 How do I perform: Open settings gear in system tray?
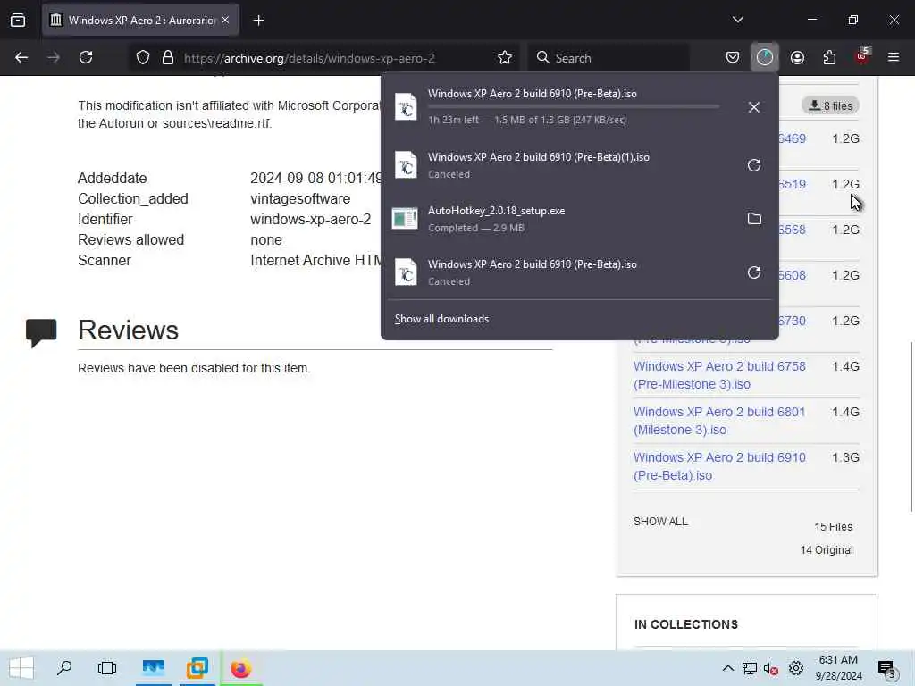click(796, 668)
